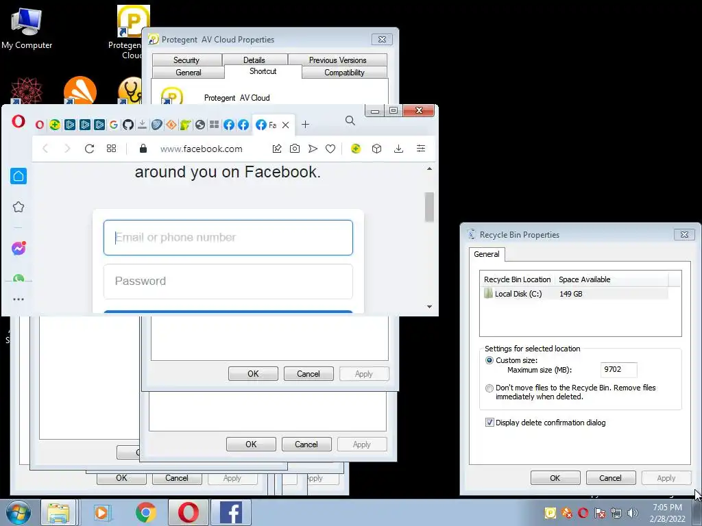Switch to the Google browser tab

(x=114, y=125)
